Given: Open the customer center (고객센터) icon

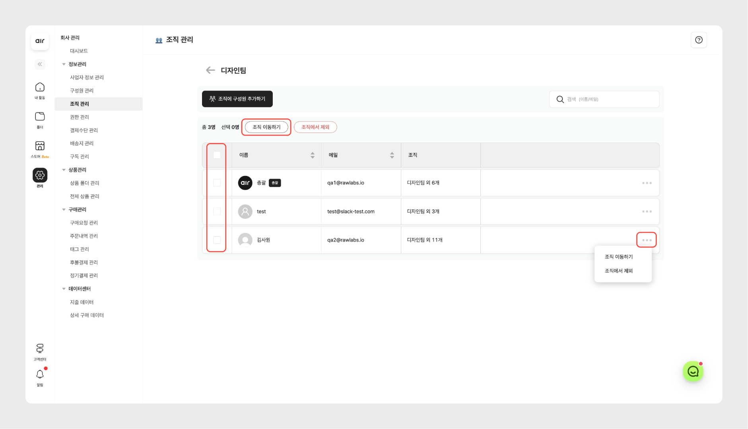Looking at the screenshot, I should click(x=40, y=349).
